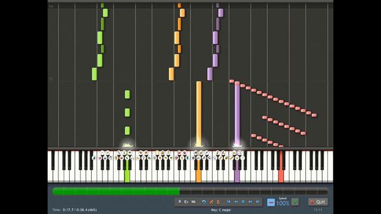Click the orange stamp/bookmark icon
The width and height of the screenshot is (381, 214).
click(x=218, y=202)
